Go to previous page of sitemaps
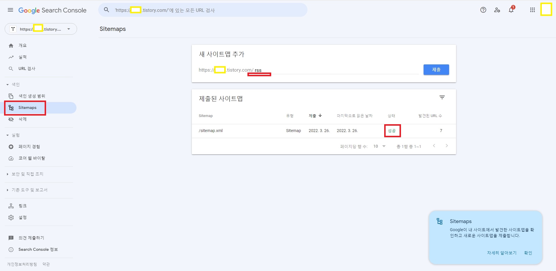The height and width of the screenshot is (271, 556). [434, 146]
